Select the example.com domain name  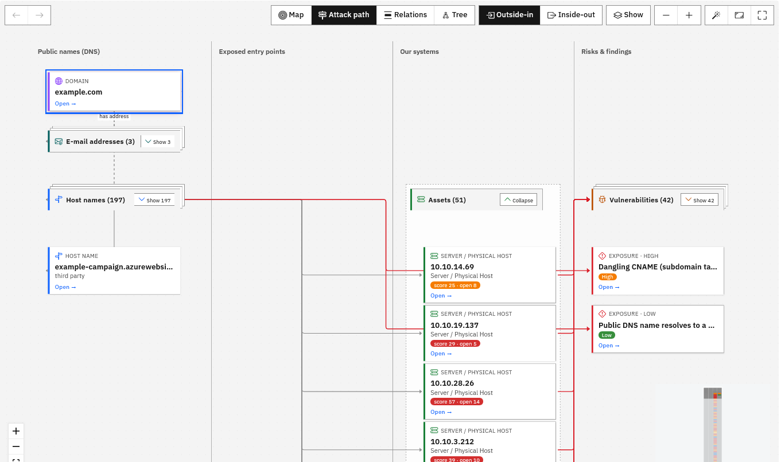tap(79, 92)
